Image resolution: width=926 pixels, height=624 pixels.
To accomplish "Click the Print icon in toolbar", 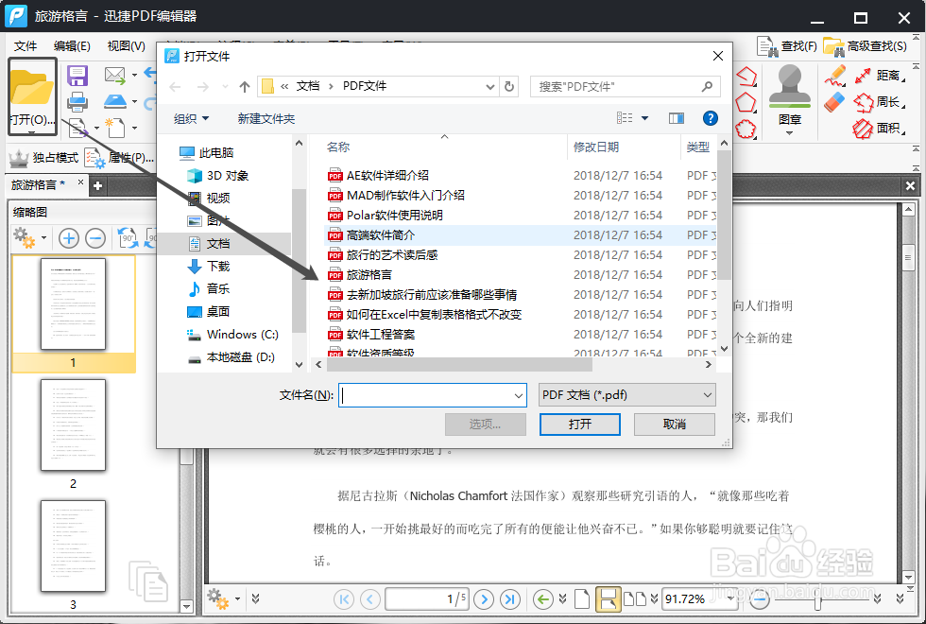I will tap(77, 102).
